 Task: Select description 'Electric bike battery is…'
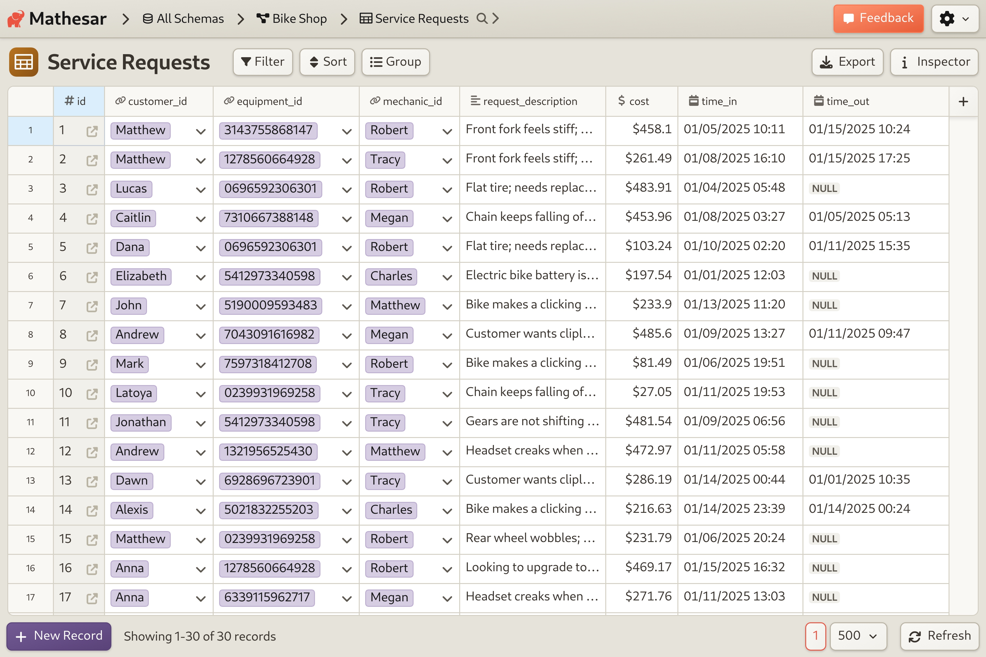click(533, 277)
